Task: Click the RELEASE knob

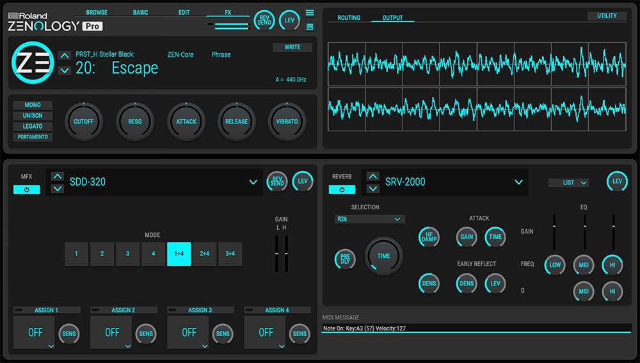Action: pos(236,121)
